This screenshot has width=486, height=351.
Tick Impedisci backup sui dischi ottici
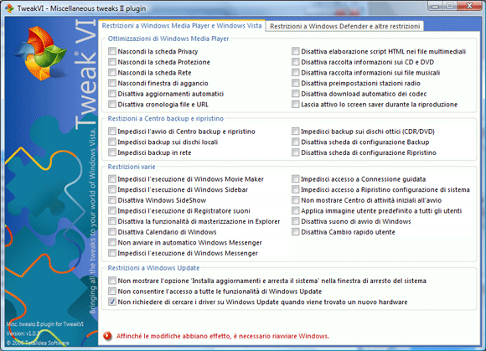pyautogui.click(x=296, y=132)
